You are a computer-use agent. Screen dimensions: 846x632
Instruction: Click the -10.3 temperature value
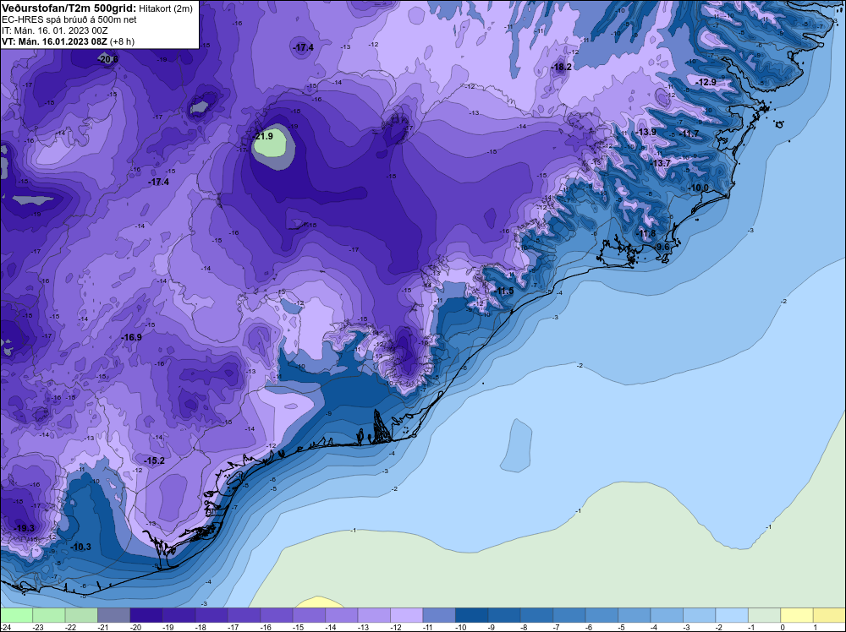pos(81,547)
